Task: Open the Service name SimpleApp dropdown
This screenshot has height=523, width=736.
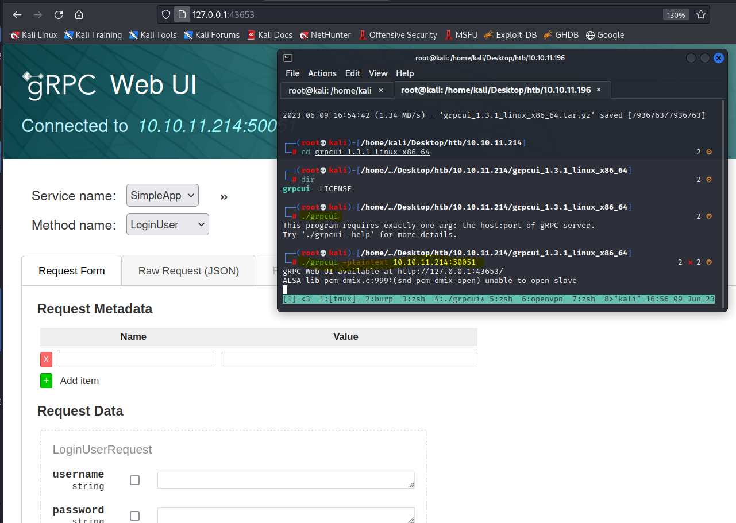Action: (163, 195)
